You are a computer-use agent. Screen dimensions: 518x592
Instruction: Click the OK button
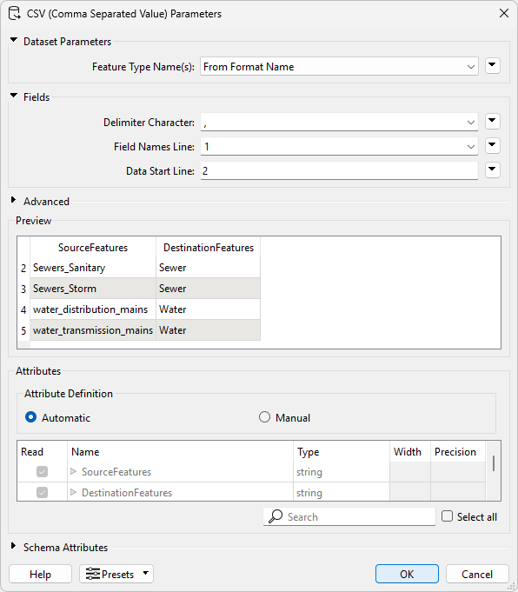point(407,574)
